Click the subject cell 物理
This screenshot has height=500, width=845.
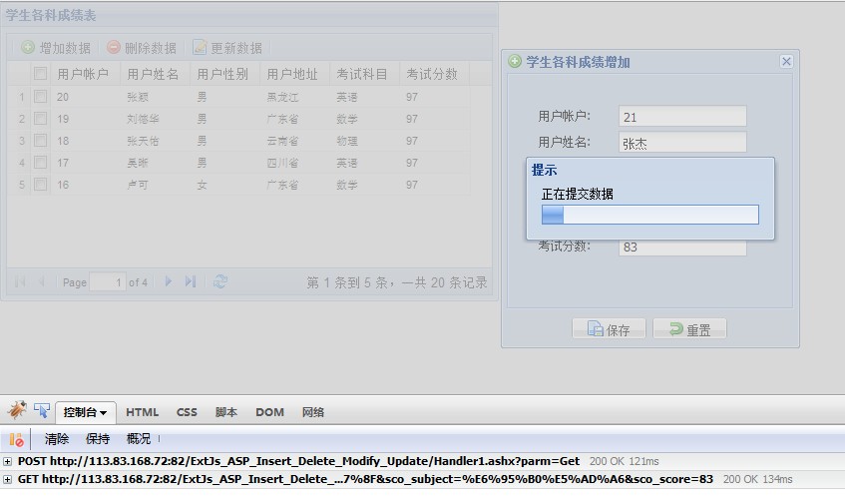click(347, 141)
